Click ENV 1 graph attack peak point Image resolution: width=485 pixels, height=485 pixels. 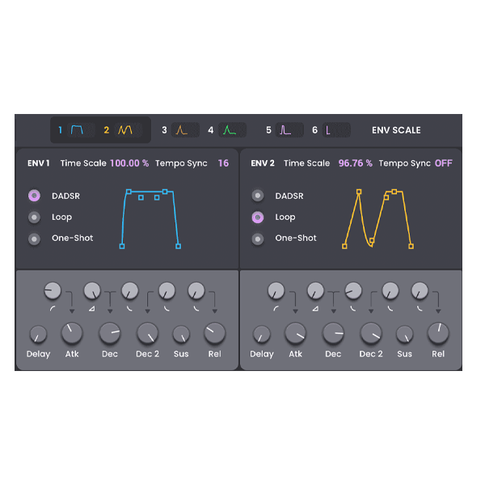[129, 192]
